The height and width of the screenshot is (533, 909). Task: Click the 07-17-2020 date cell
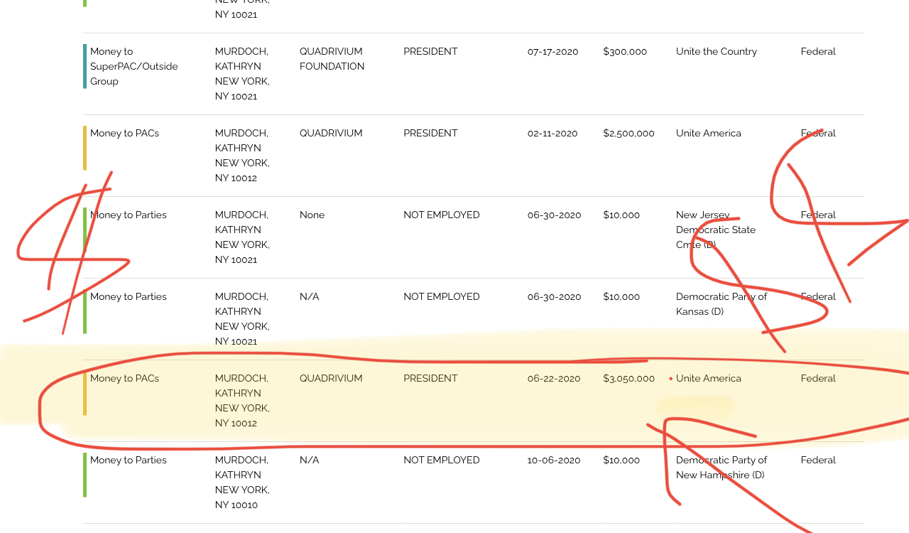pyautogui.click(x=553, y=51)
